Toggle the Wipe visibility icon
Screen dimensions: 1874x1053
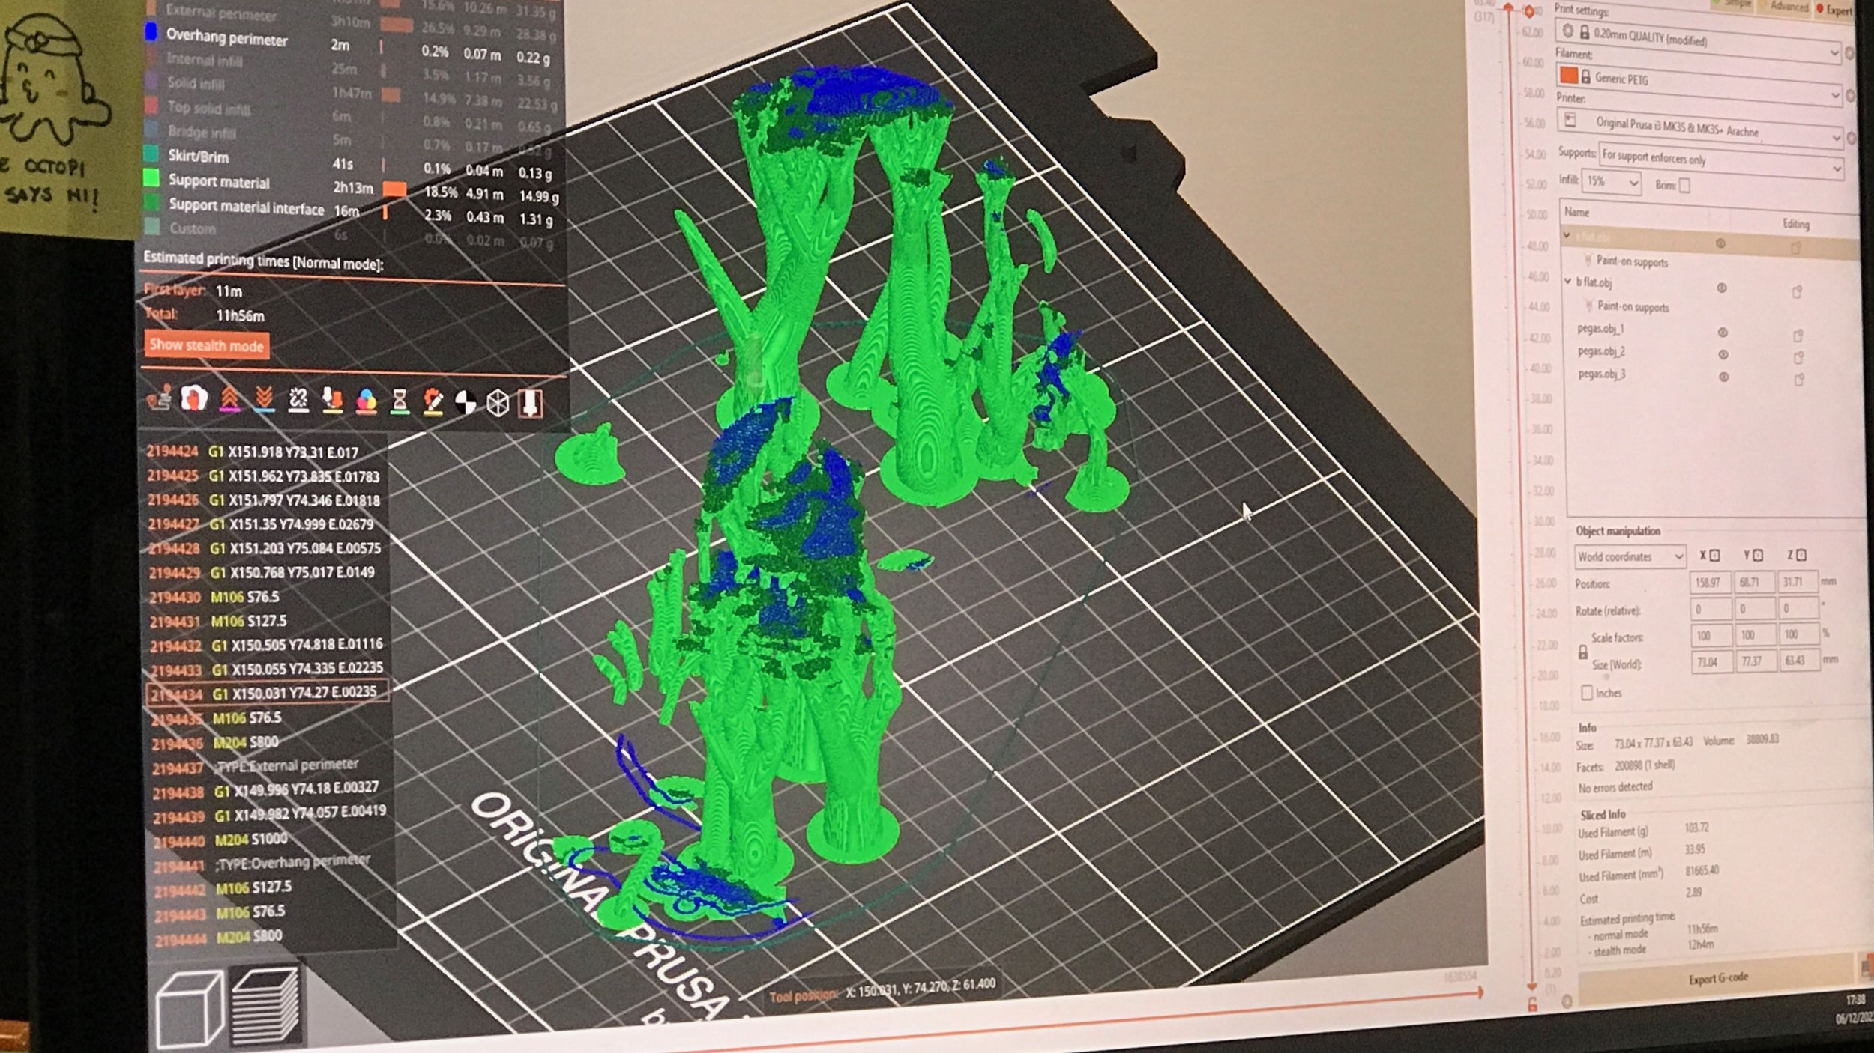pyautogui.click(x=194, y=398)
